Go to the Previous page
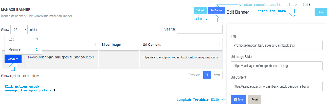 (x=194, y=75)
